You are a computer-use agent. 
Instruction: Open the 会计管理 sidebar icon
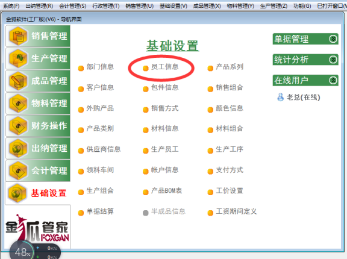pos(18,170)
